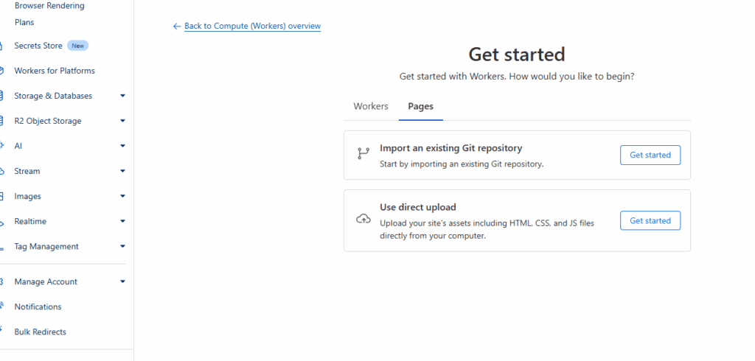Image resolution: width=755 pixels, height=361 pixels.
Task: Switch to the Workers tab
Action: tap(371, 106)
